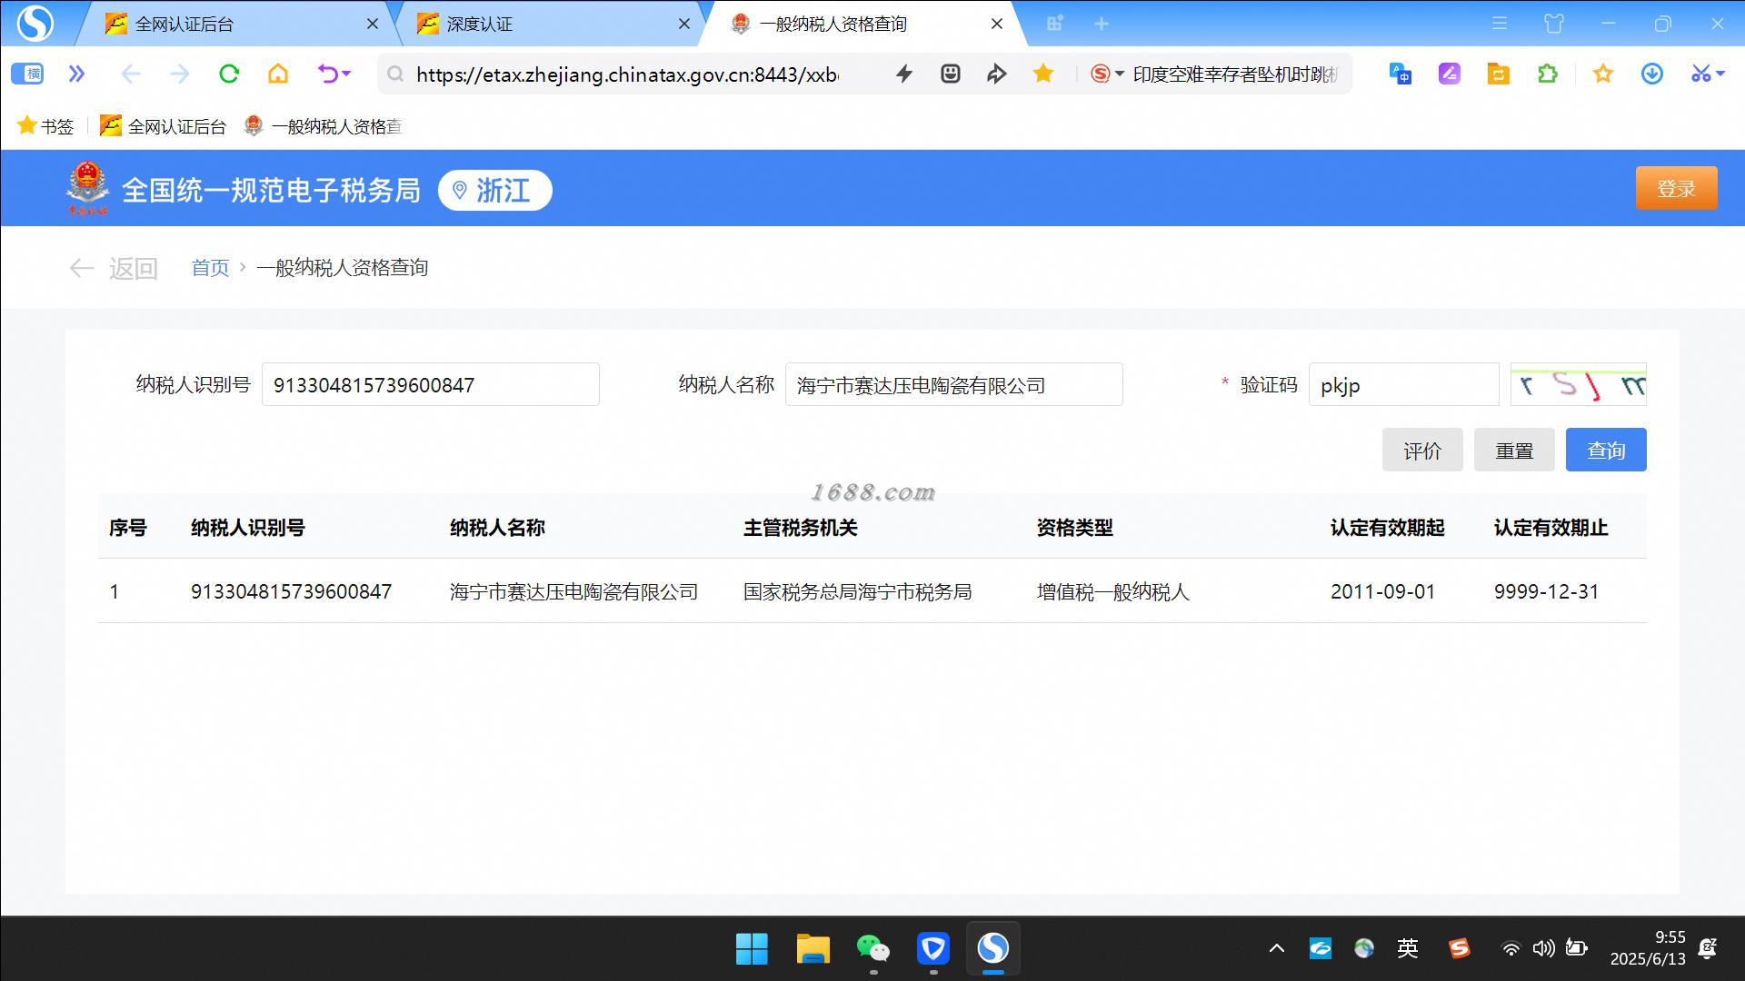
Task: Refresh the captcha image
Action: coord(1578,384)
